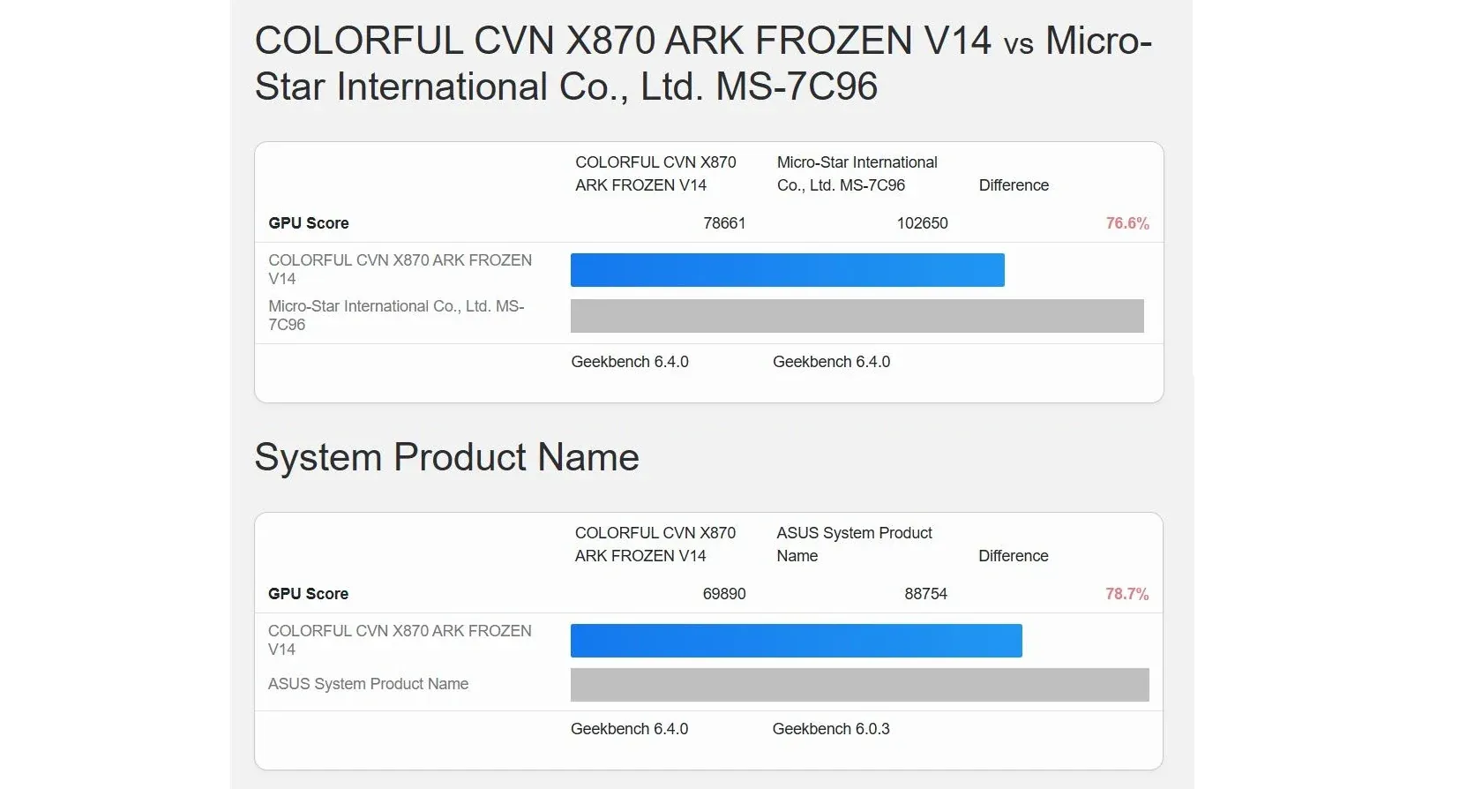Viewport: 1467px width, 789px height.
Task: Click the 102650 GPU score value
Action: 923,223
